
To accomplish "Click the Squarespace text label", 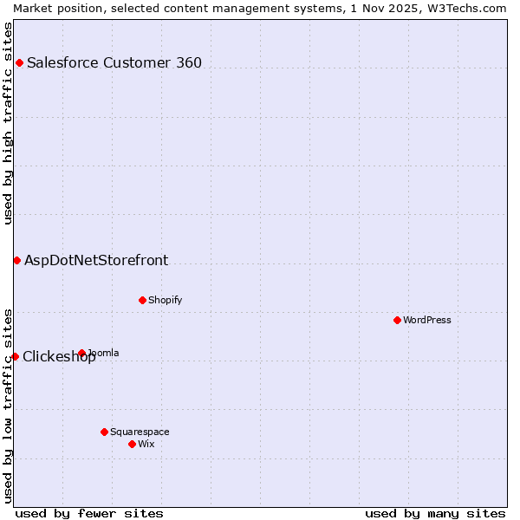I will click(140, 432).
